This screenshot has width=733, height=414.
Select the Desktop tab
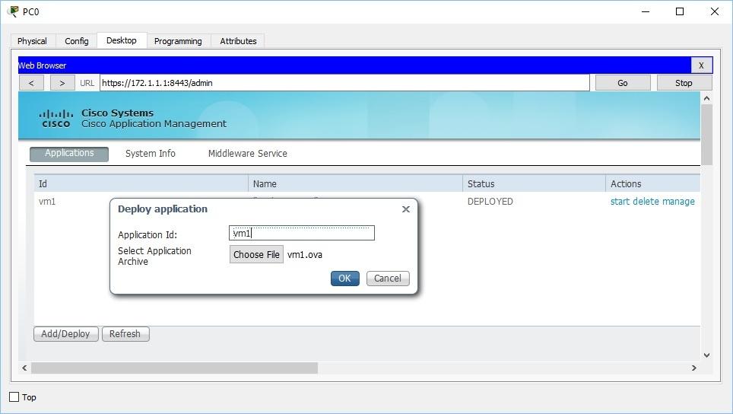click(122, 40)
